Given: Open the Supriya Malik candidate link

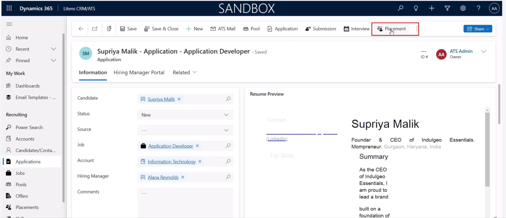Looking at the screenshot, I should pyautogui.click(x=161, y=99).
